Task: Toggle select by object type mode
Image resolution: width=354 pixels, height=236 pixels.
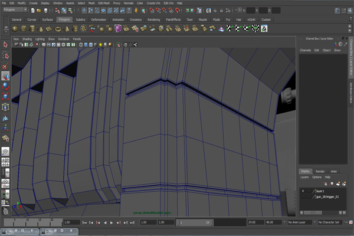Action: [64, 11]
